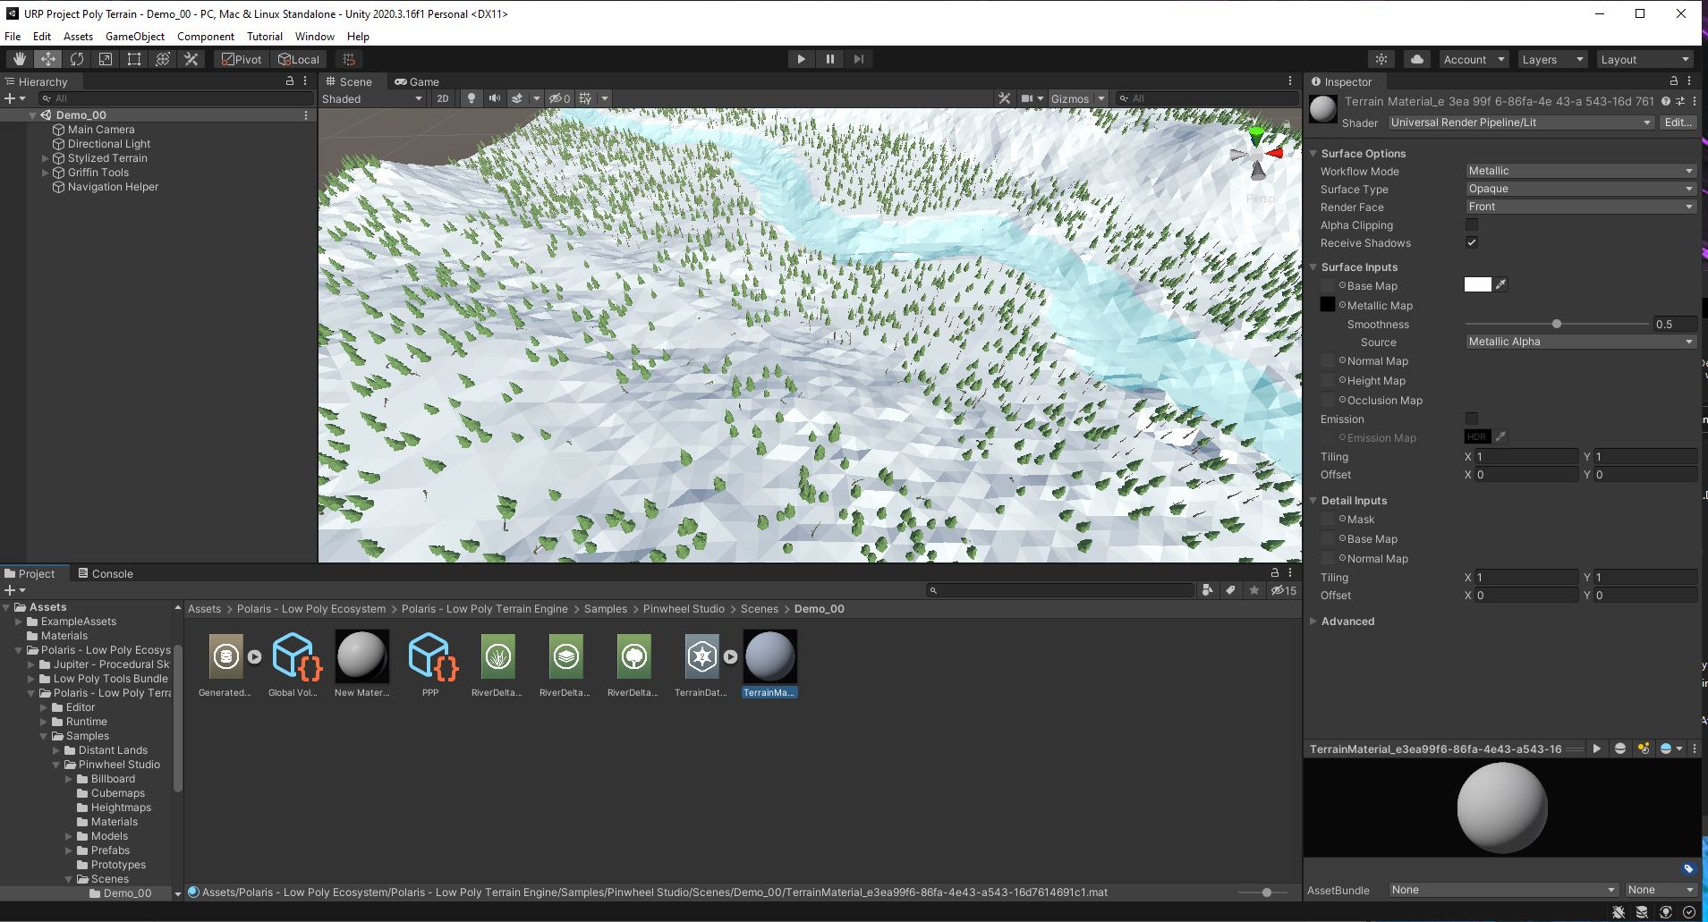
Task: Open collaboration services sun icon
Action: click(1381, 59)
